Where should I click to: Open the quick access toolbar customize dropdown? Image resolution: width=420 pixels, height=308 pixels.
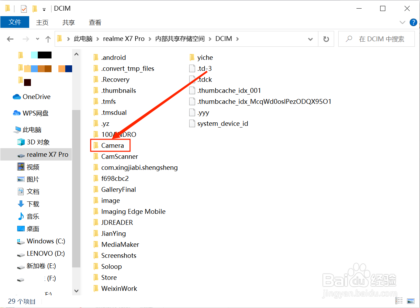44,9
